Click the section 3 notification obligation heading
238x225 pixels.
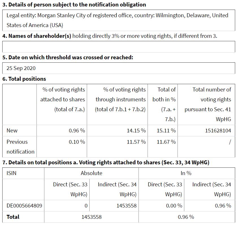click(74, 5)
